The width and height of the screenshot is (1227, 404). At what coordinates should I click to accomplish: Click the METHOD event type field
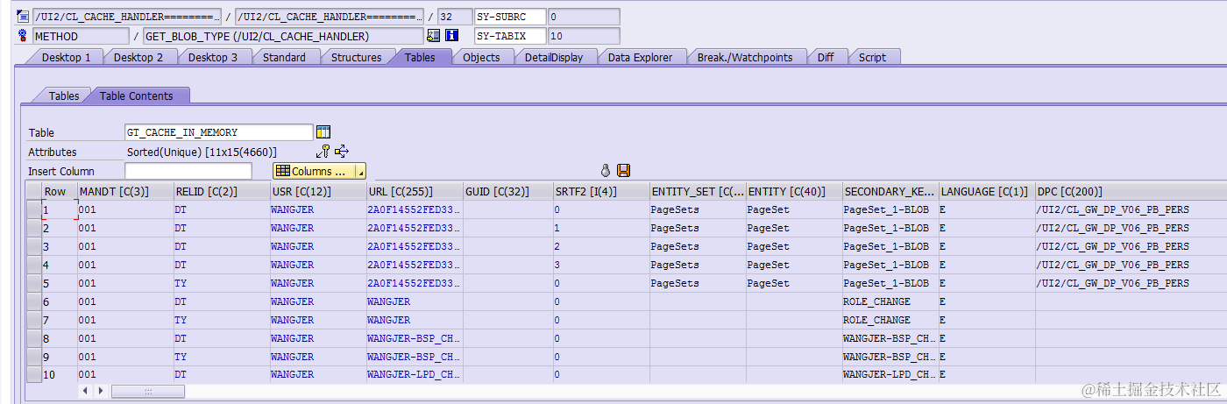point(81,36)
